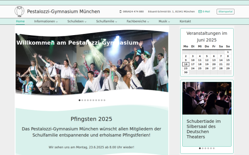Select June 8 in the calendar
The width and height of the screenshot is (249, 155).
[228, 56]
